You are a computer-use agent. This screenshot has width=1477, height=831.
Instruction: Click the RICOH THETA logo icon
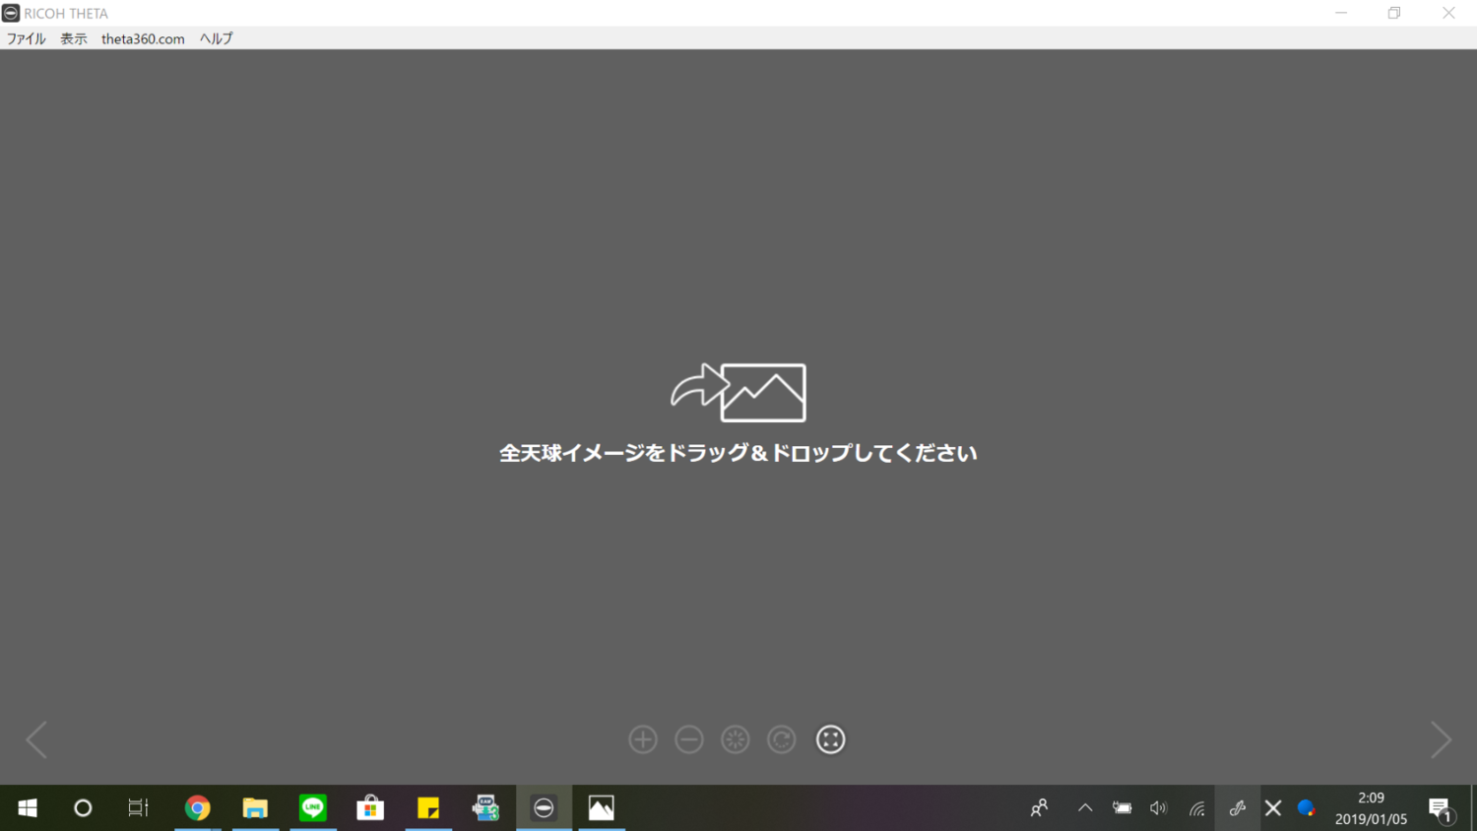click(10, 13)
